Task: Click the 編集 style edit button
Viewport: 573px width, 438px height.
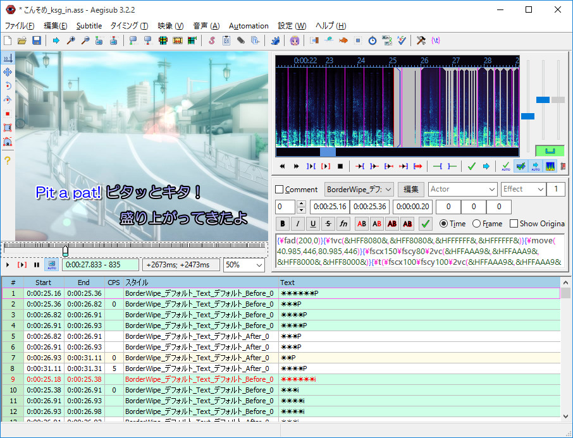Action: 410,189
